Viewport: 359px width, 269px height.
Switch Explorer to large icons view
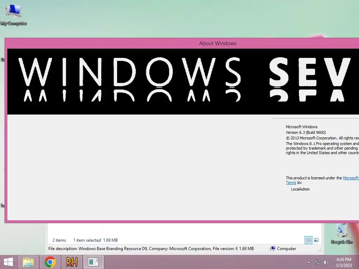(316, 240)
